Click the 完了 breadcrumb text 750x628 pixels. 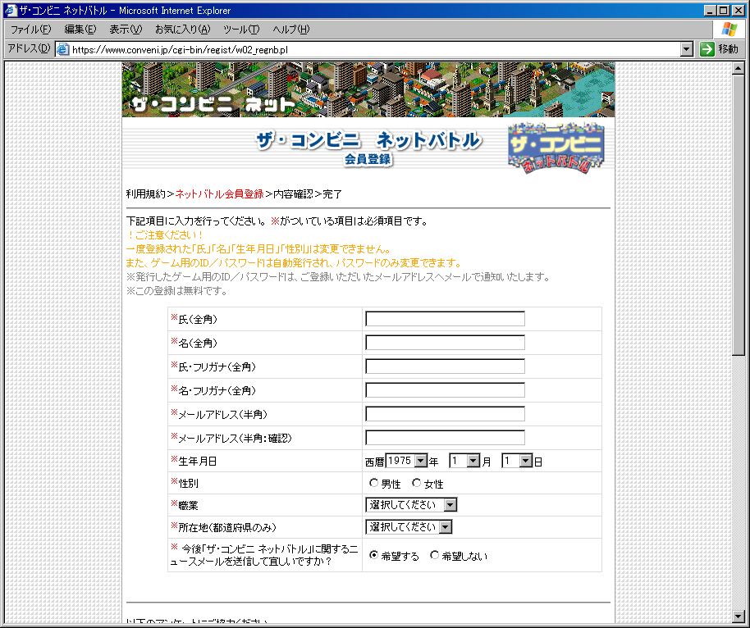point(332,194)
